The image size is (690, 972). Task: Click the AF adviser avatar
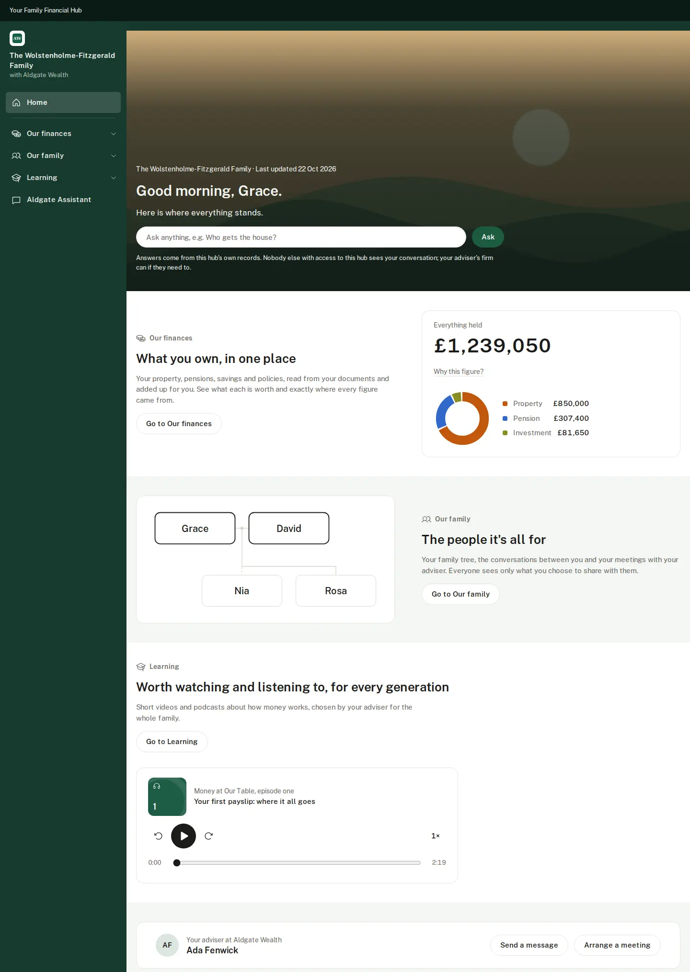point(167,945)
